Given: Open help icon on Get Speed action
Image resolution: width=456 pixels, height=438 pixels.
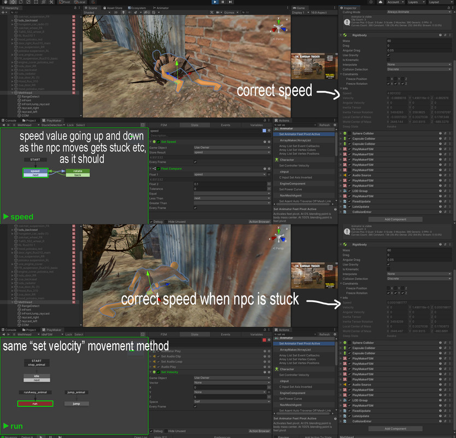Looking at the screenshot, I should click(x=265, y=142).
